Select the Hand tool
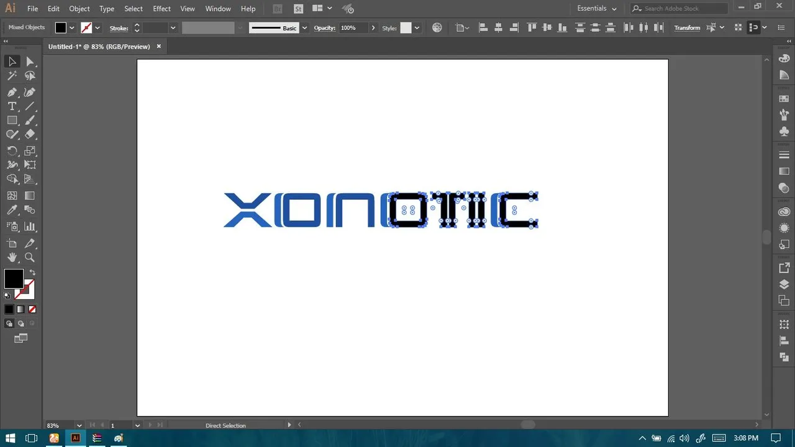The image size is (795, 447). pyautogui.click(x=12, y=257)
